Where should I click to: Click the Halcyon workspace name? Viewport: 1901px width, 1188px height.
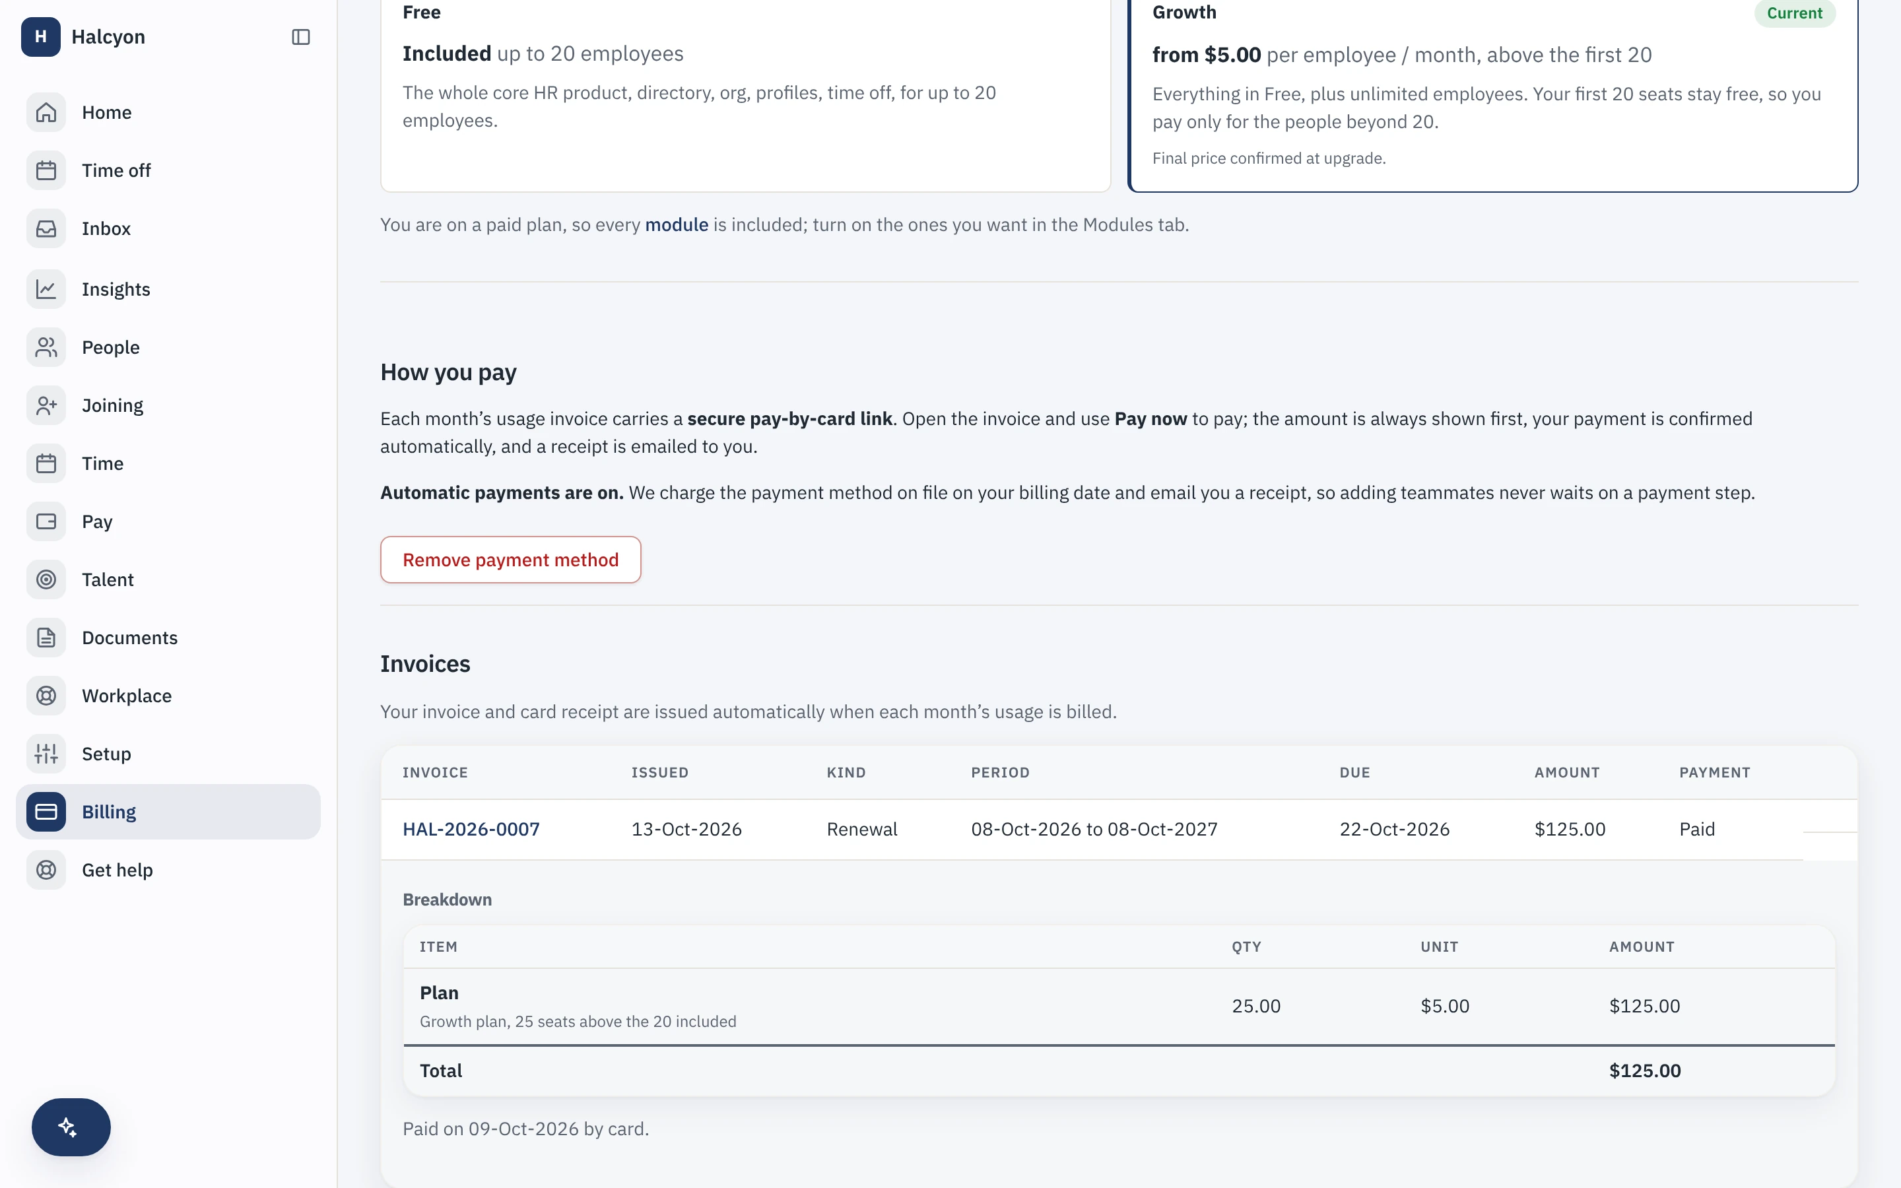tap(108, 37)
